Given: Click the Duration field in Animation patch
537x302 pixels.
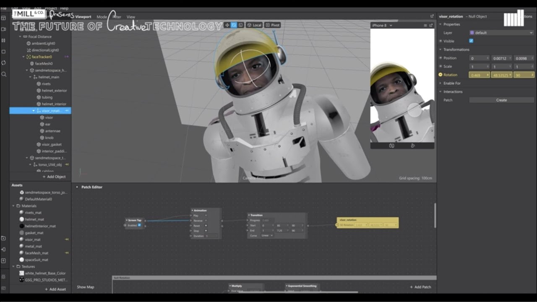Looking at the screenshot, I should (x=211, y=236).
